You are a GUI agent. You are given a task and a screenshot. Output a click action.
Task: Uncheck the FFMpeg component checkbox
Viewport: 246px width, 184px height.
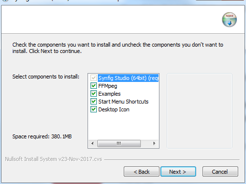[93, 86]
